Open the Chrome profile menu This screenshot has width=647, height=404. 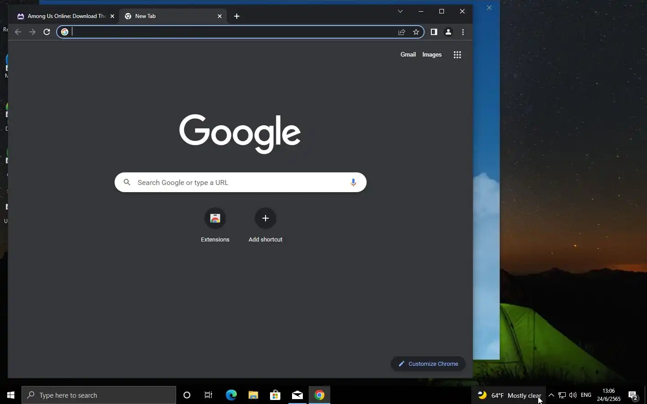point(448,32)
